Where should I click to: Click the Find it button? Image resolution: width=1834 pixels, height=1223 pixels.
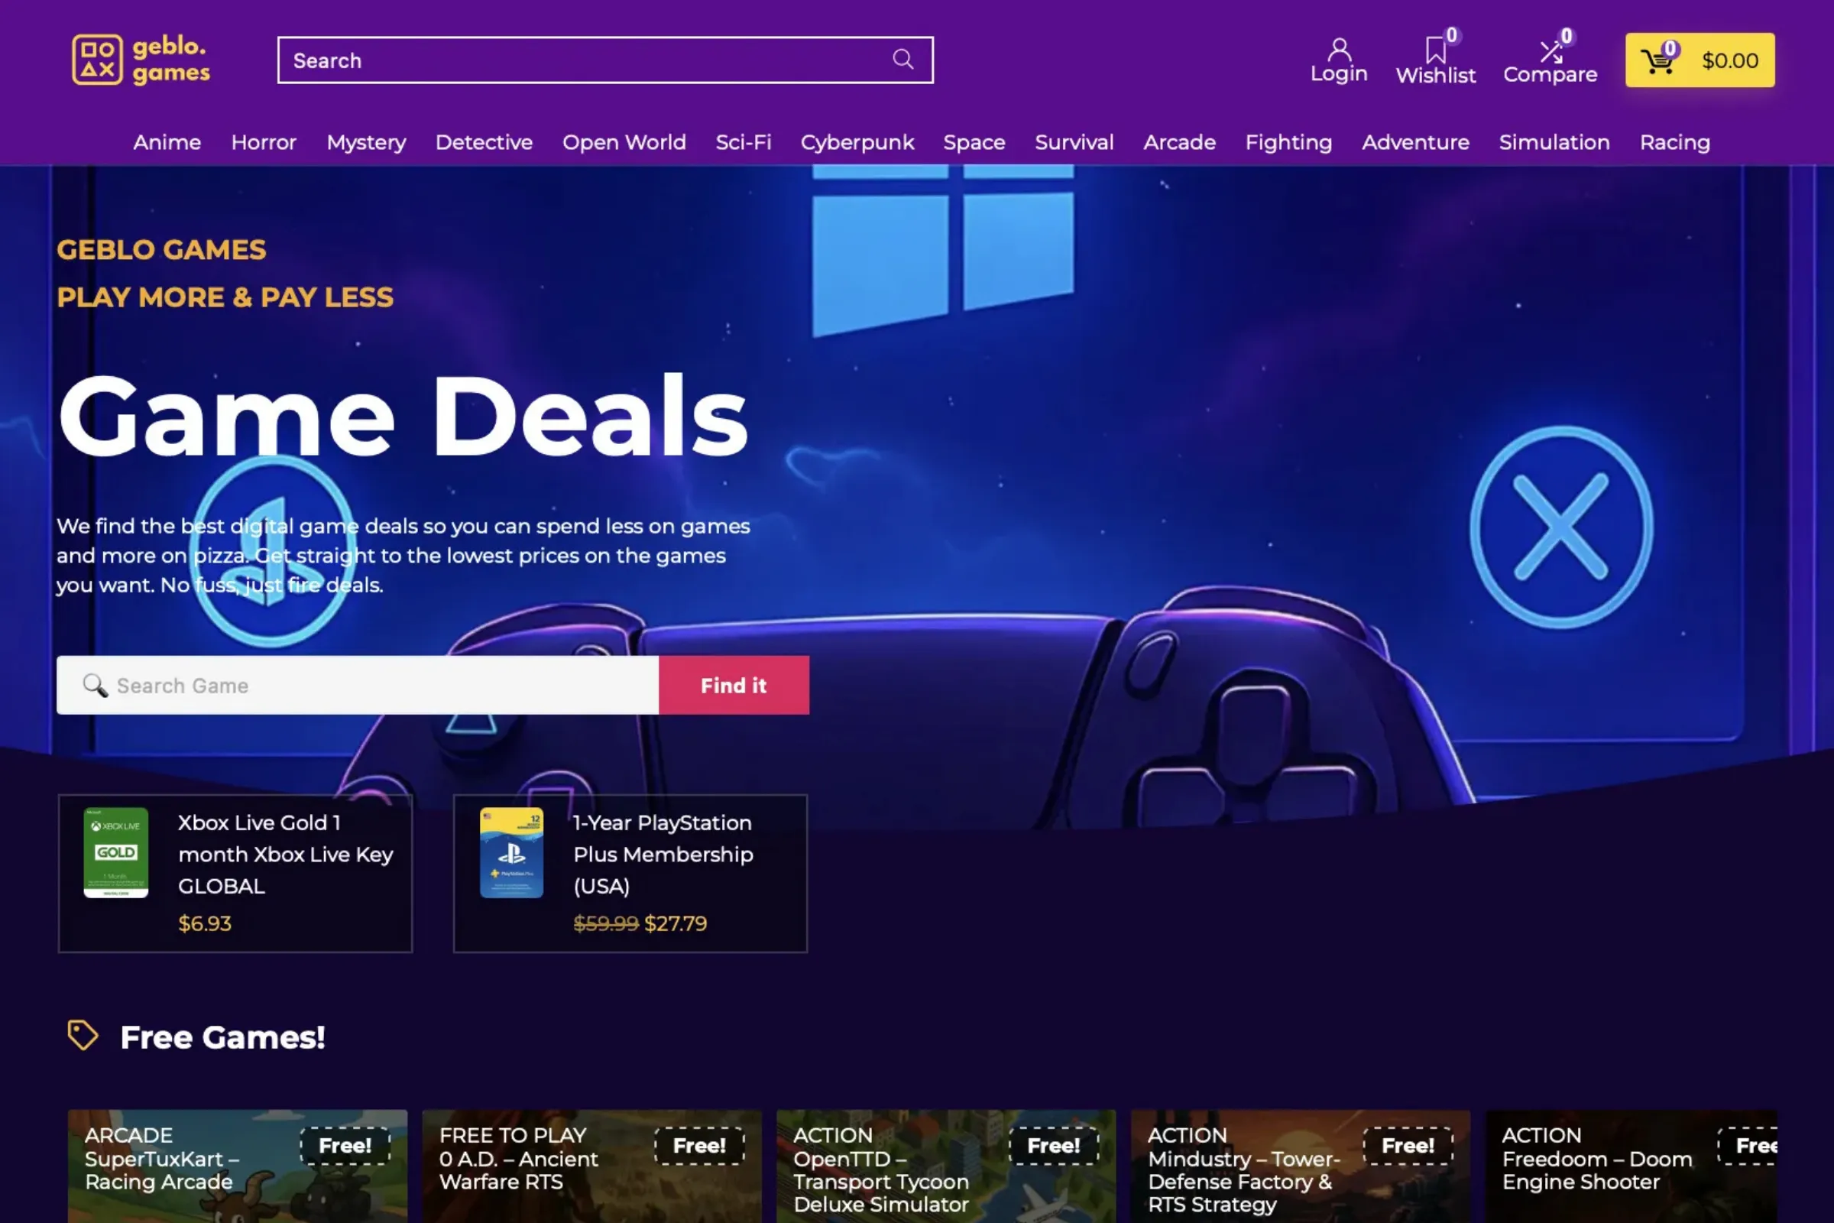[734, 685]
